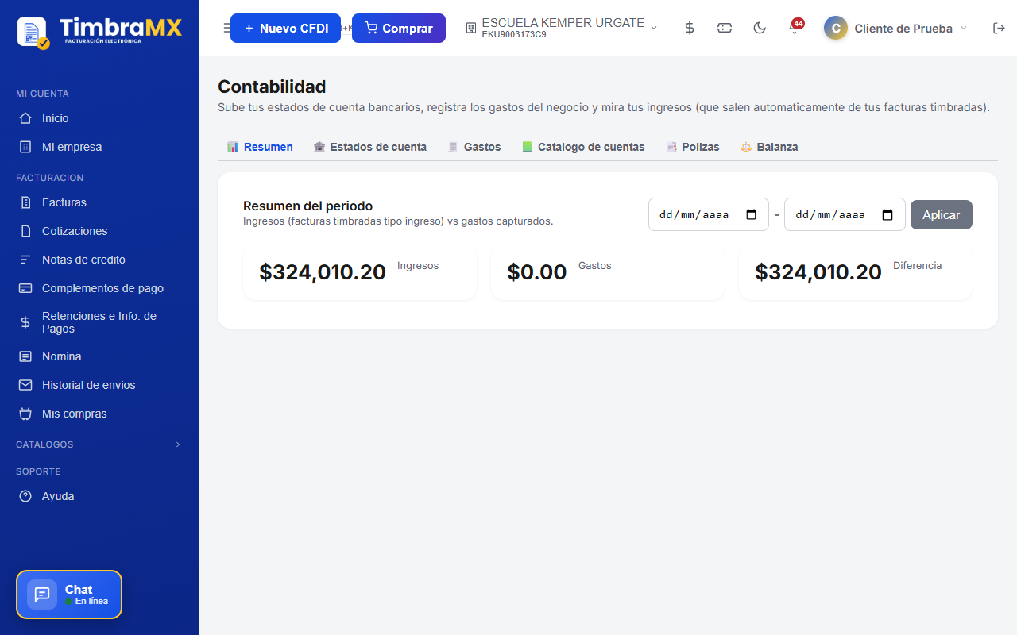1017x635 pixels.
Task: Click the $324,010.20 Ingresos amount
Action: tap(323, 272)
